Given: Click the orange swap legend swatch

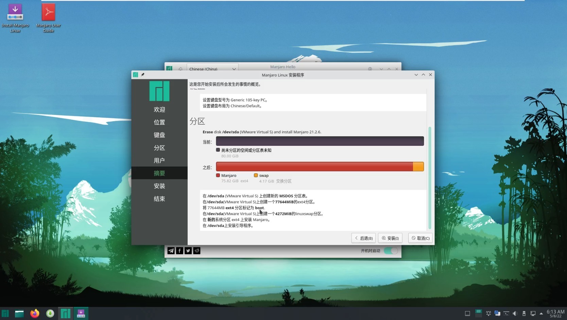Looking at the screenshot, I should click(256, 175).
